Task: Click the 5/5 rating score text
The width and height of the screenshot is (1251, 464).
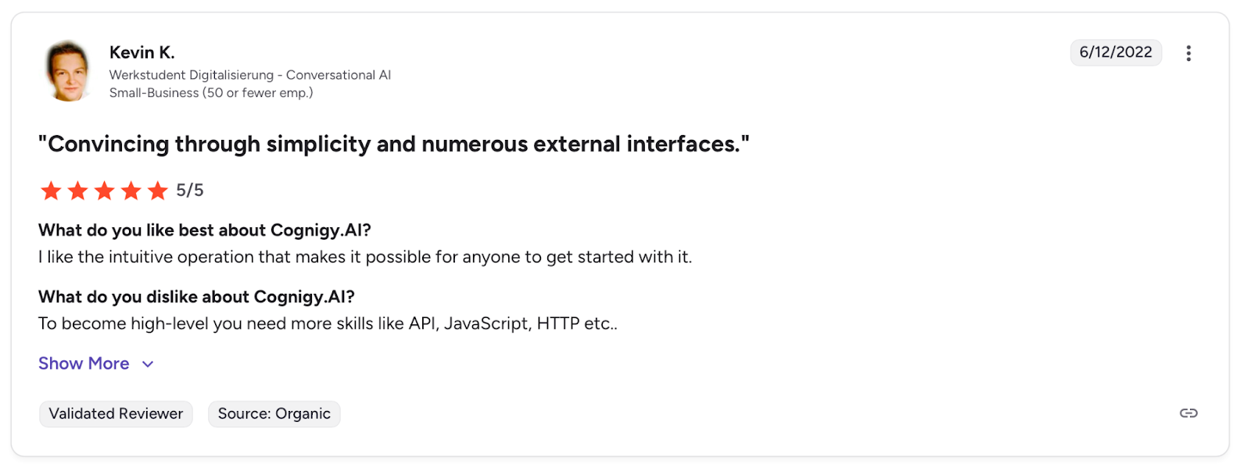Action: pyautogui.click(x=189, y=191)
